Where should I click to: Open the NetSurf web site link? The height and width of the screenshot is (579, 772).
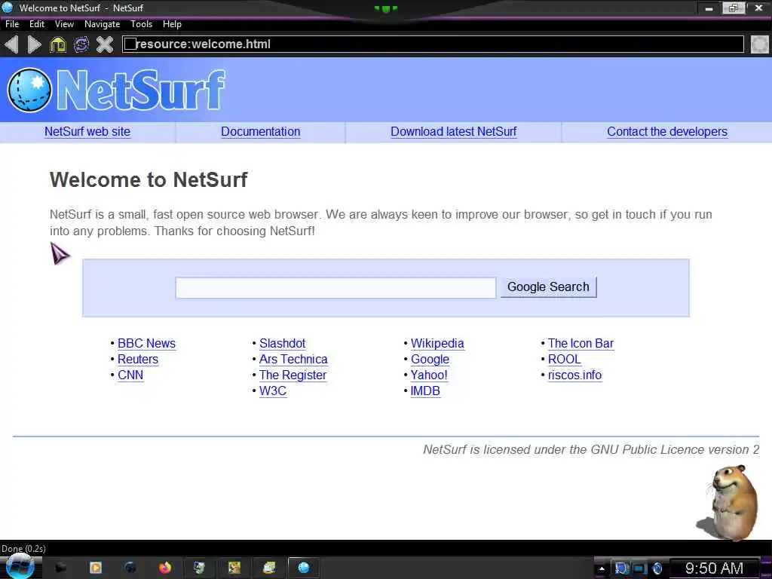[x=87, y=132]
